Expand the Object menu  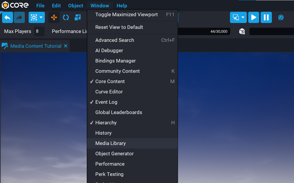coord(76,5)
